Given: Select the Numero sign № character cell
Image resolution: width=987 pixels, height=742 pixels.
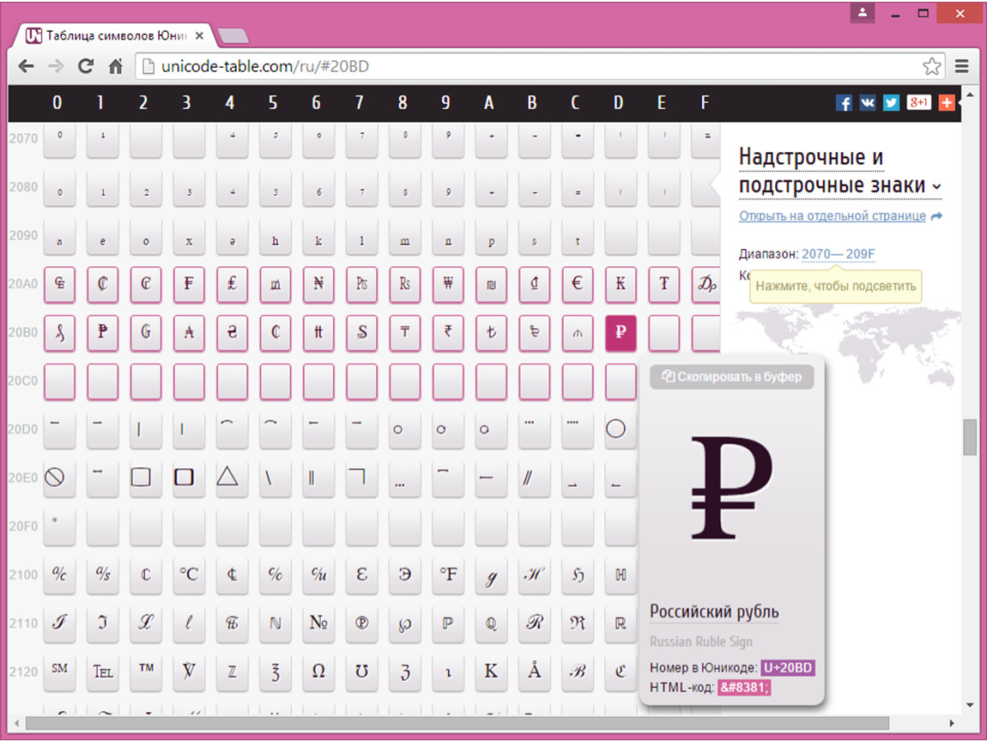Looking at the screenshot, I should pos(318,623).
